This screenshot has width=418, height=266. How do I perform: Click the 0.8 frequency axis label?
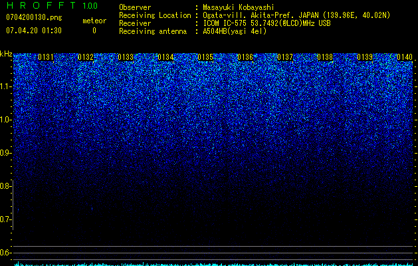tap(5, 186)
